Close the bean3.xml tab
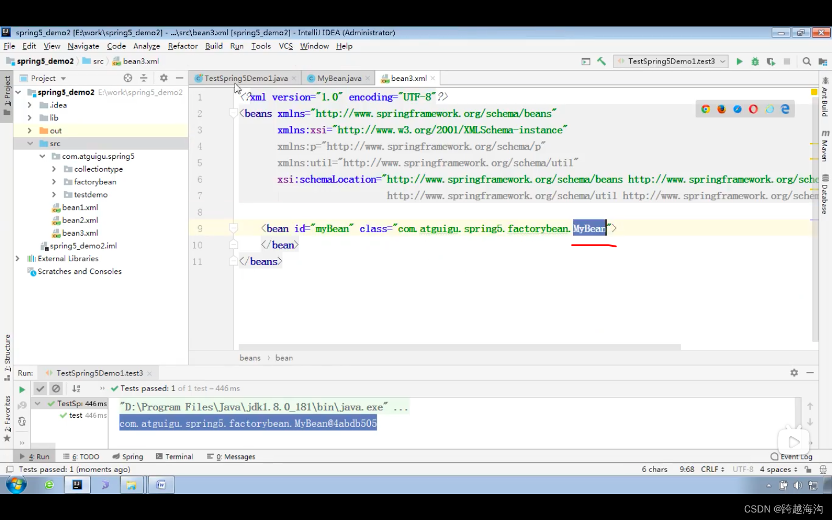832x520 pixels. (x=433, y=79)
